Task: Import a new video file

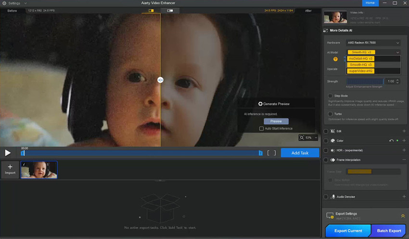Action: (10, 169)
